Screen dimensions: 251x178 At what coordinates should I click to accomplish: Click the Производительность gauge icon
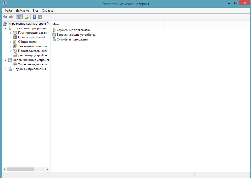tap(15, 51)
